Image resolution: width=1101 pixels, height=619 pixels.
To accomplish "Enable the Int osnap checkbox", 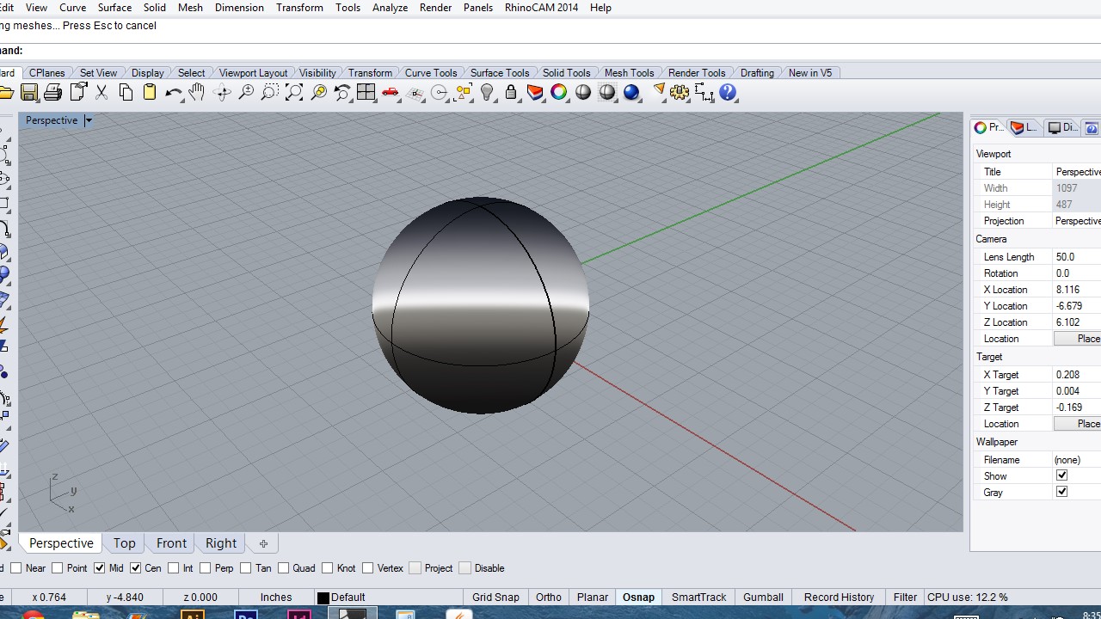I will (174, 568).
